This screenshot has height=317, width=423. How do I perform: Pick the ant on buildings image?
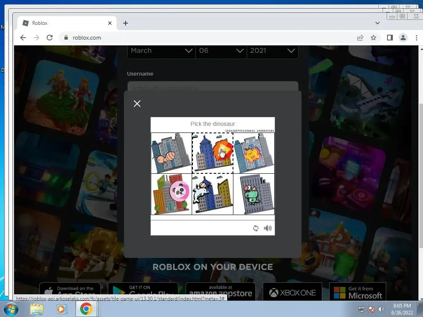pos(171,153)
